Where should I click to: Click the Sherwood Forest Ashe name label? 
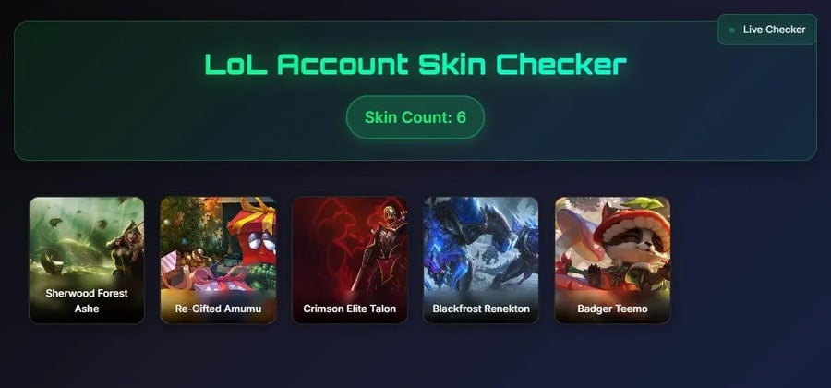point(87,300)
